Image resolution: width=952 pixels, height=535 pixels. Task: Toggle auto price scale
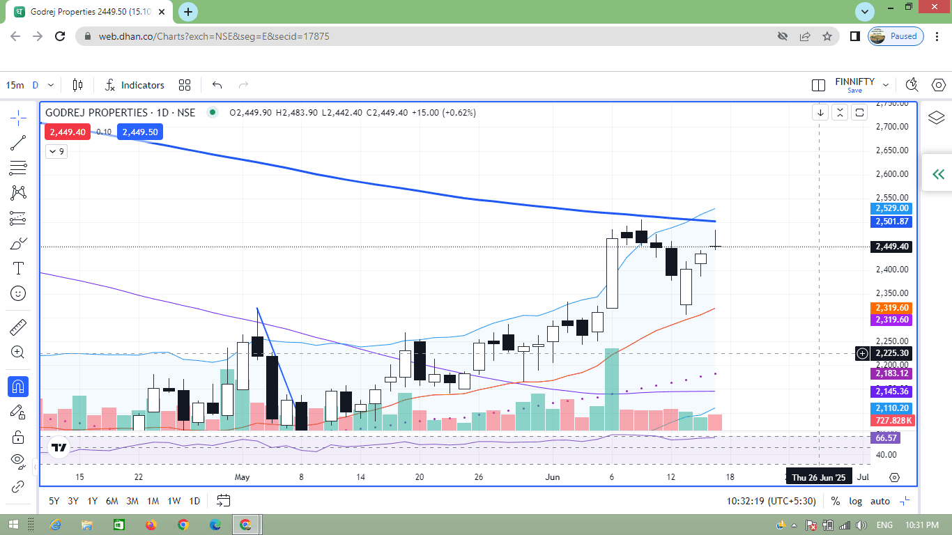point(880,501)
